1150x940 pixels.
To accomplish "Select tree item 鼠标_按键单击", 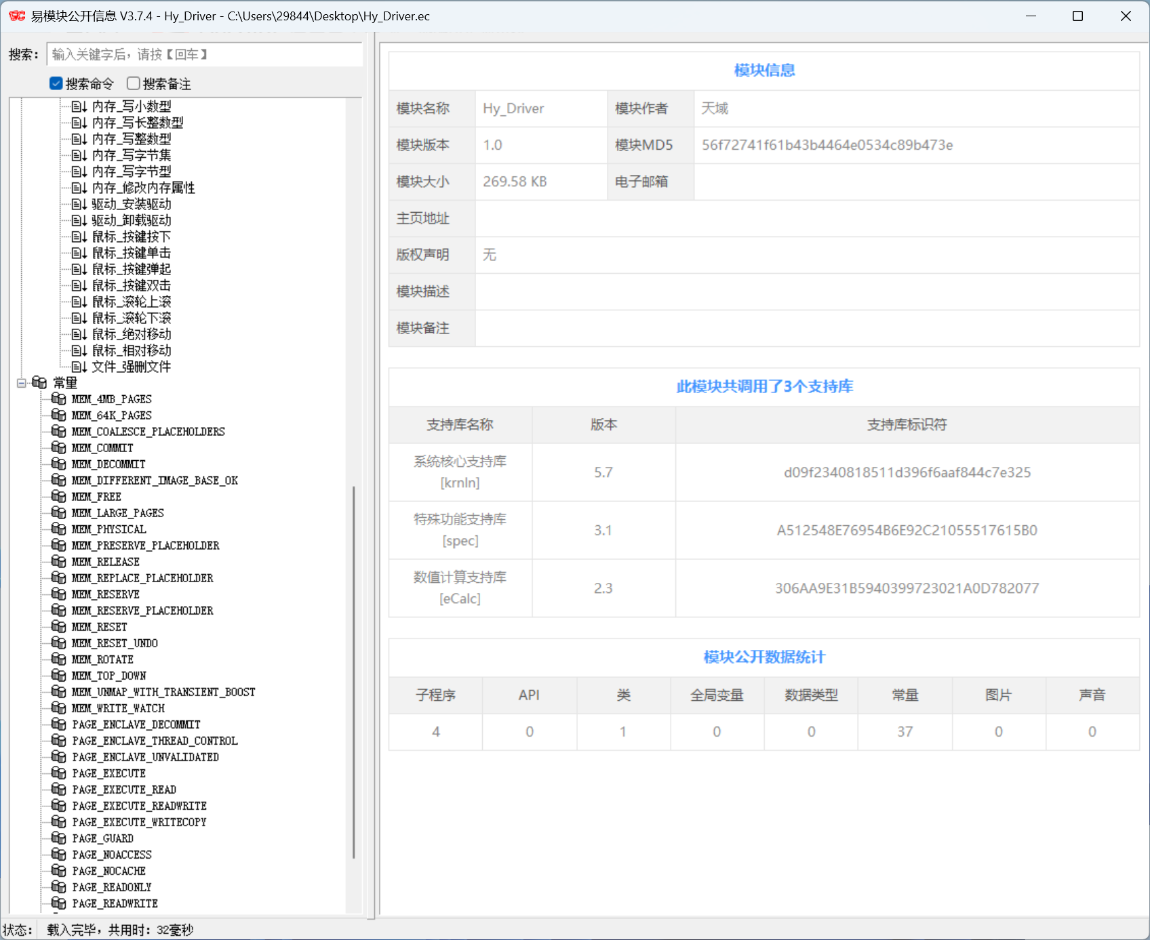I will point(132,253).
